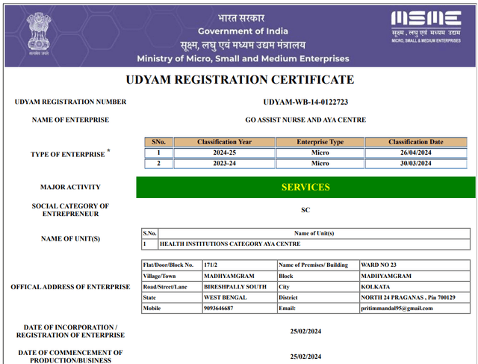Click the Enterprise Type column header

coord(320,142)
